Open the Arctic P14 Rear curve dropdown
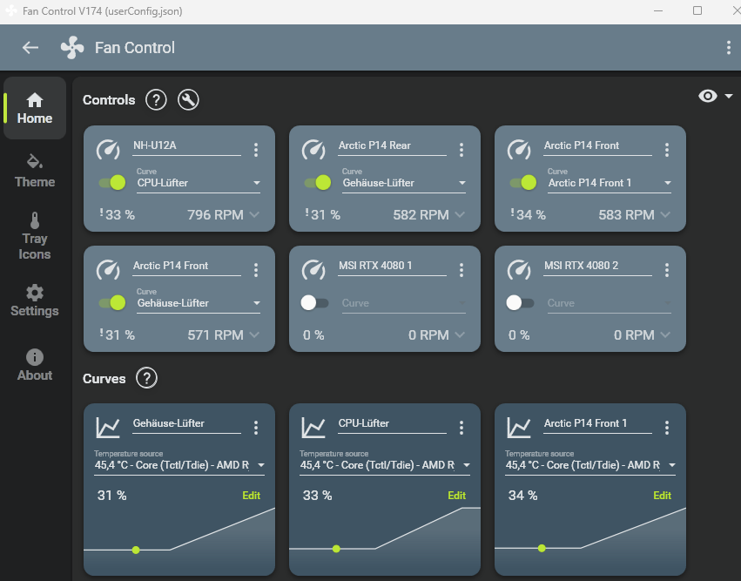 tap(404, 183)
